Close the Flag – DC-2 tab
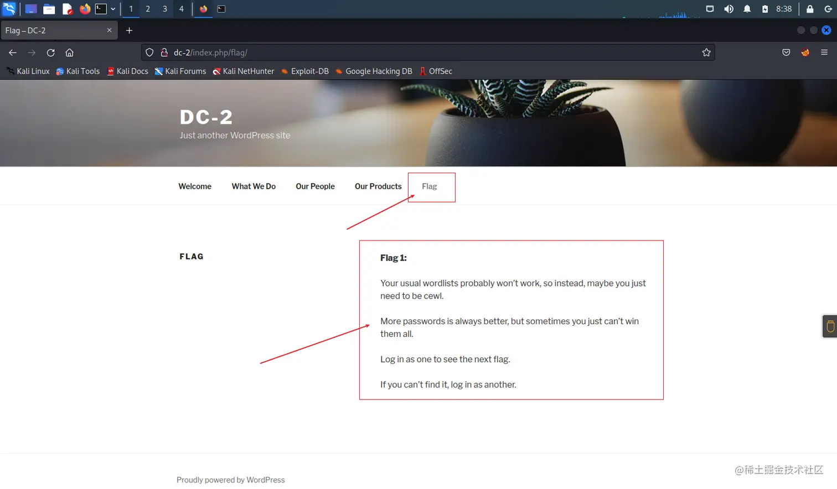The image size is (837, 489). point(109,30)
